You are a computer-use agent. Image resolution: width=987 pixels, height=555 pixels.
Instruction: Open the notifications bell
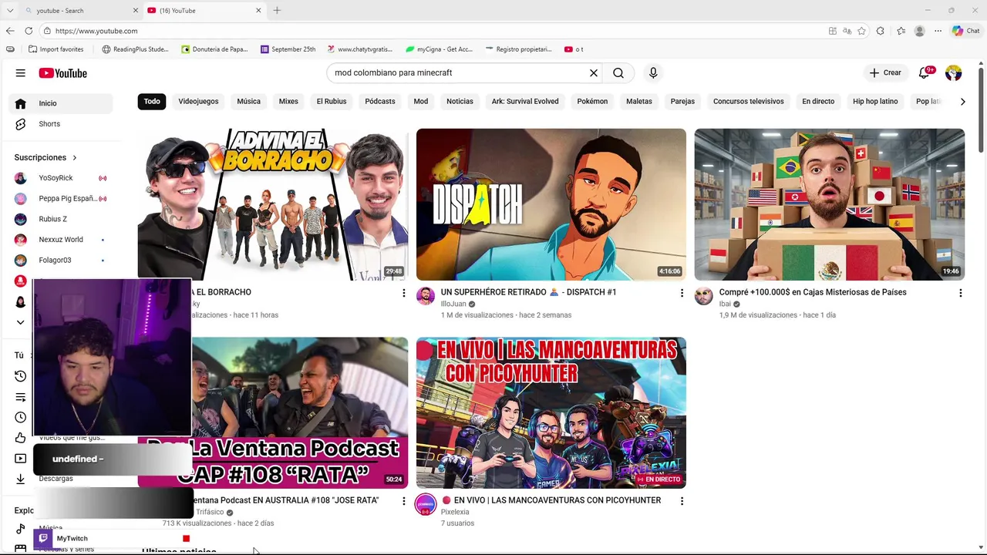pyautogui.click(x=924, y=73)
